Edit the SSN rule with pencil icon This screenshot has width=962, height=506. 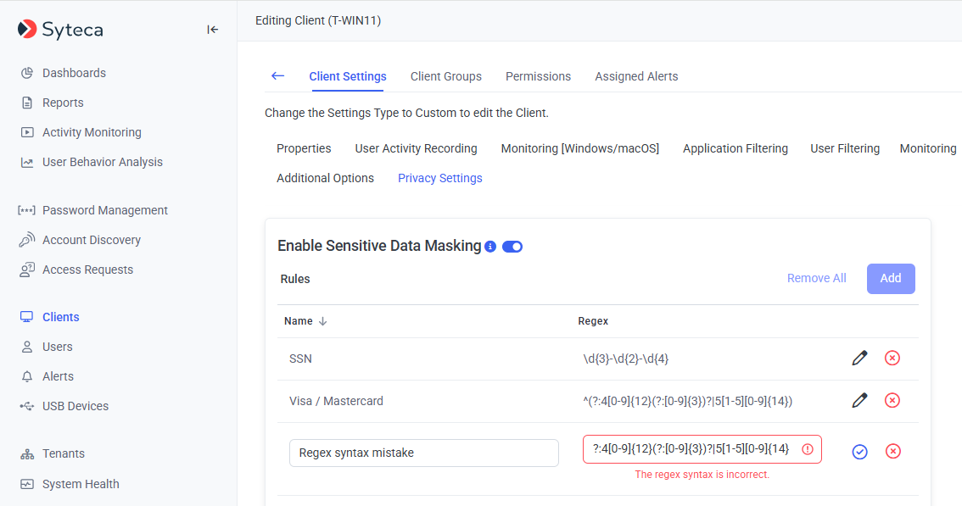point(859,359)
